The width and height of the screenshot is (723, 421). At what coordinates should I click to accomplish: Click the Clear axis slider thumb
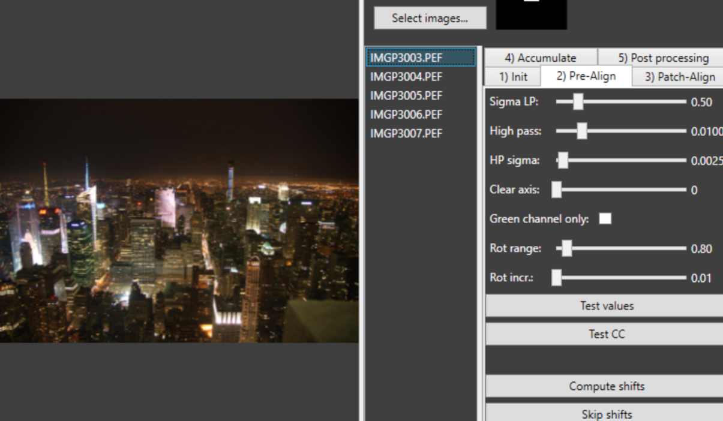click(x=557, y=190)
